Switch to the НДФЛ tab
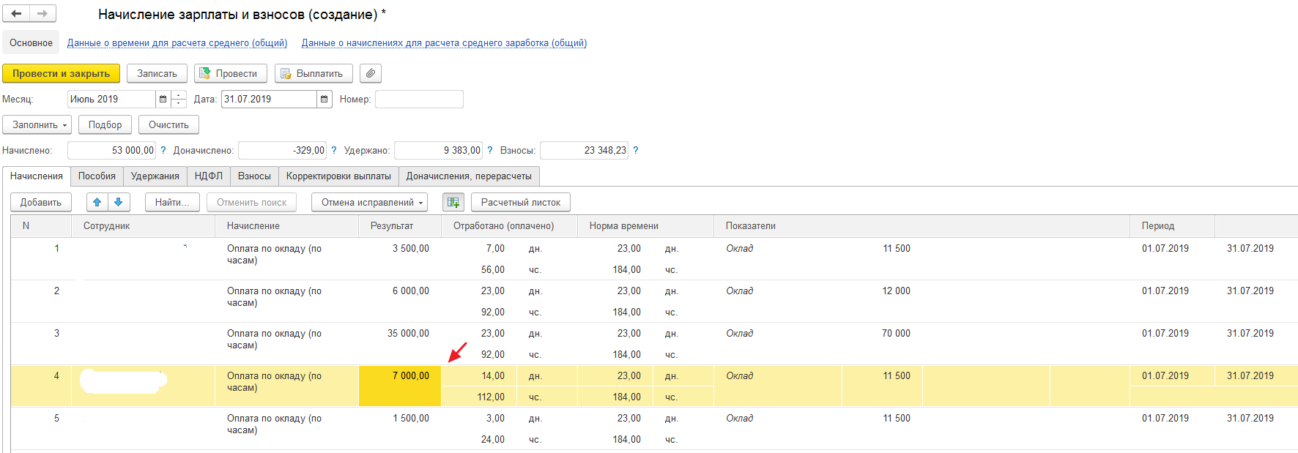This screenshot has height=453, width=1298. click(209, 176)
